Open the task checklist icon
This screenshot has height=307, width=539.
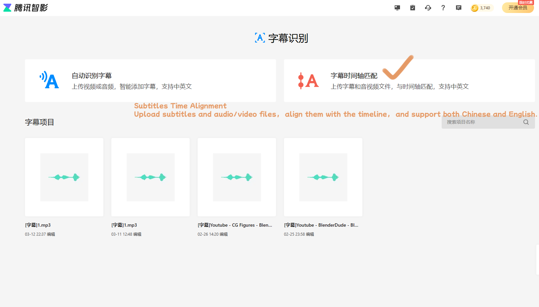(x=412, y=8)
